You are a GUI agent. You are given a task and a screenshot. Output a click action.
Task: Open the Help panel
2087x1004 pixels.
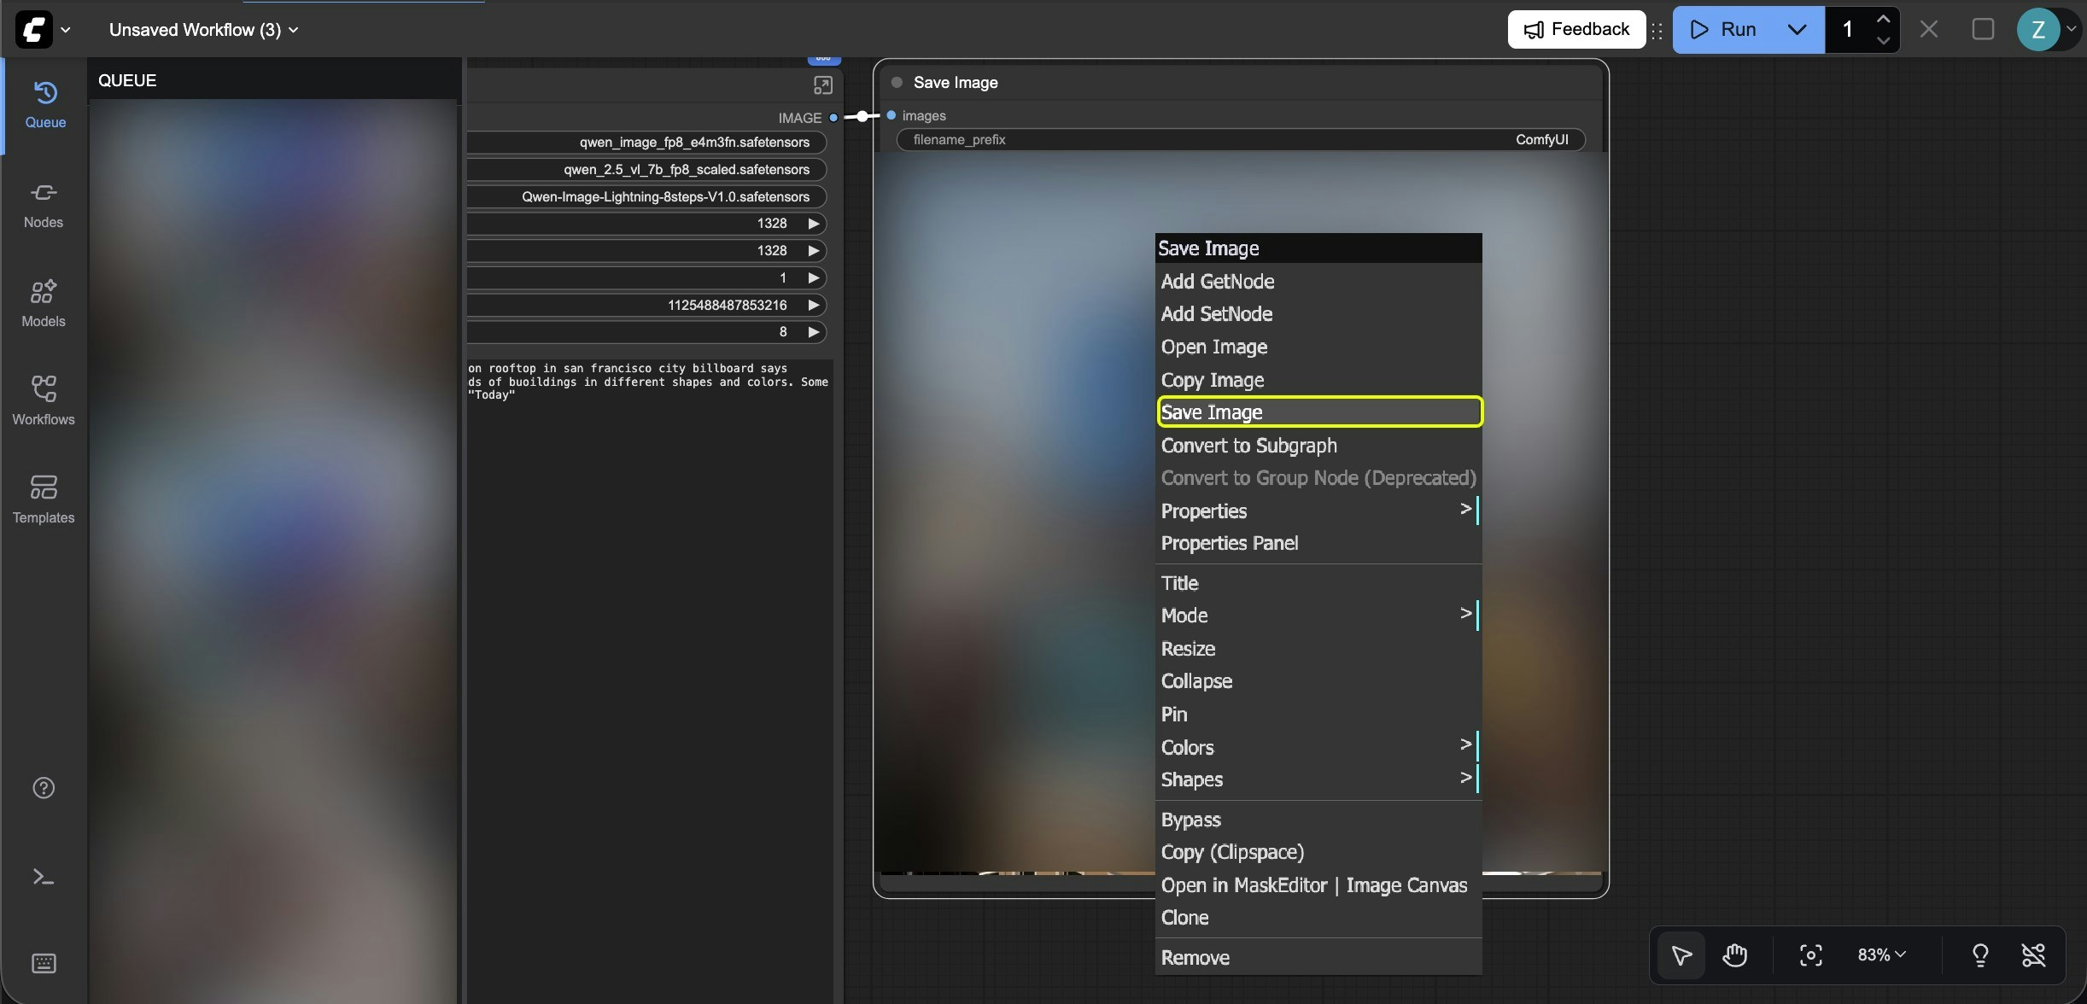point(42,787)
